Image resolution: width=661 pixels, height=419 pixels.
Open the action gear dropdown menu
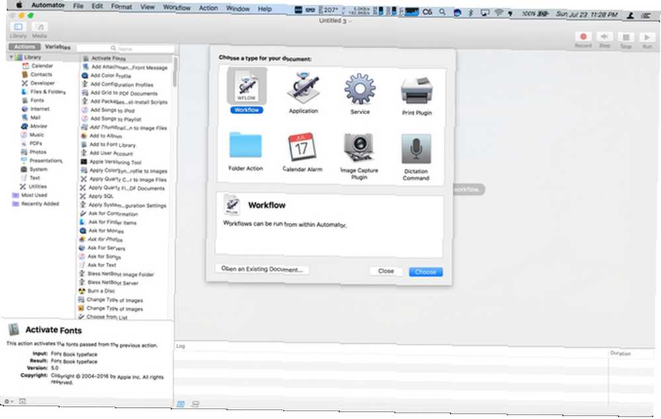coord(9,401)
